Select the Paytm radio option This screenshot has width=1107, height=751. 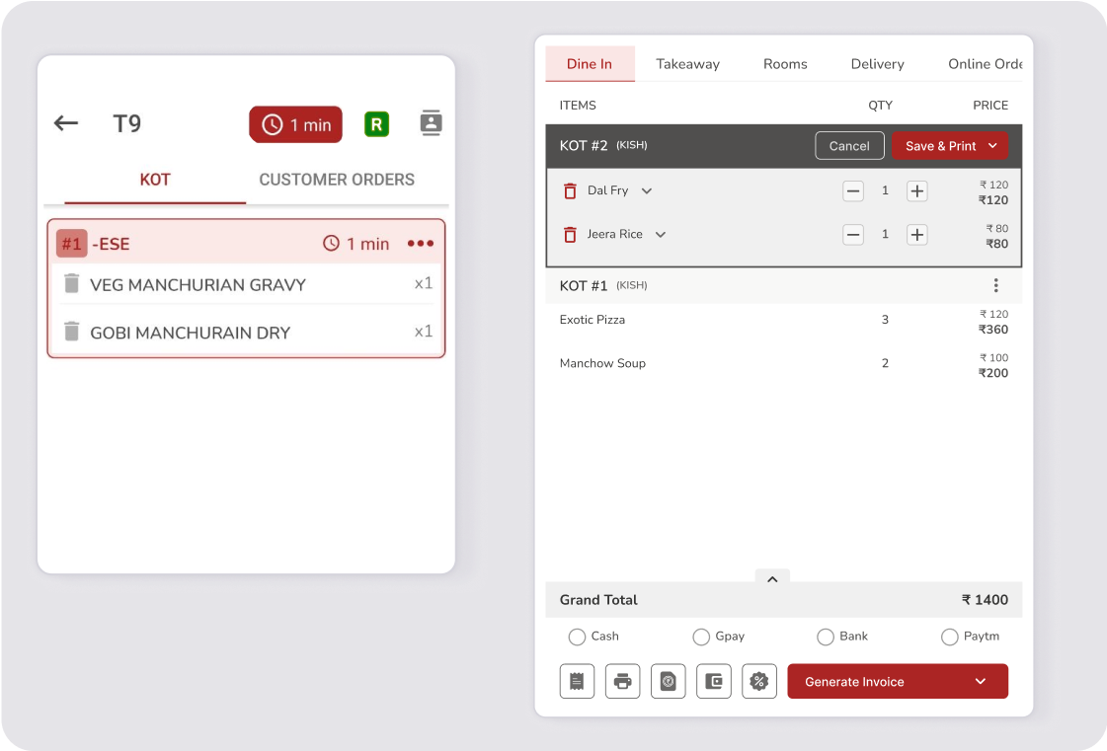949,637
